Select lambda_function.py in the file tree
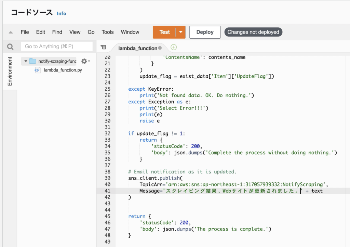Image resolution: width=350 pixels, height=247 pixels. [63, 70]
